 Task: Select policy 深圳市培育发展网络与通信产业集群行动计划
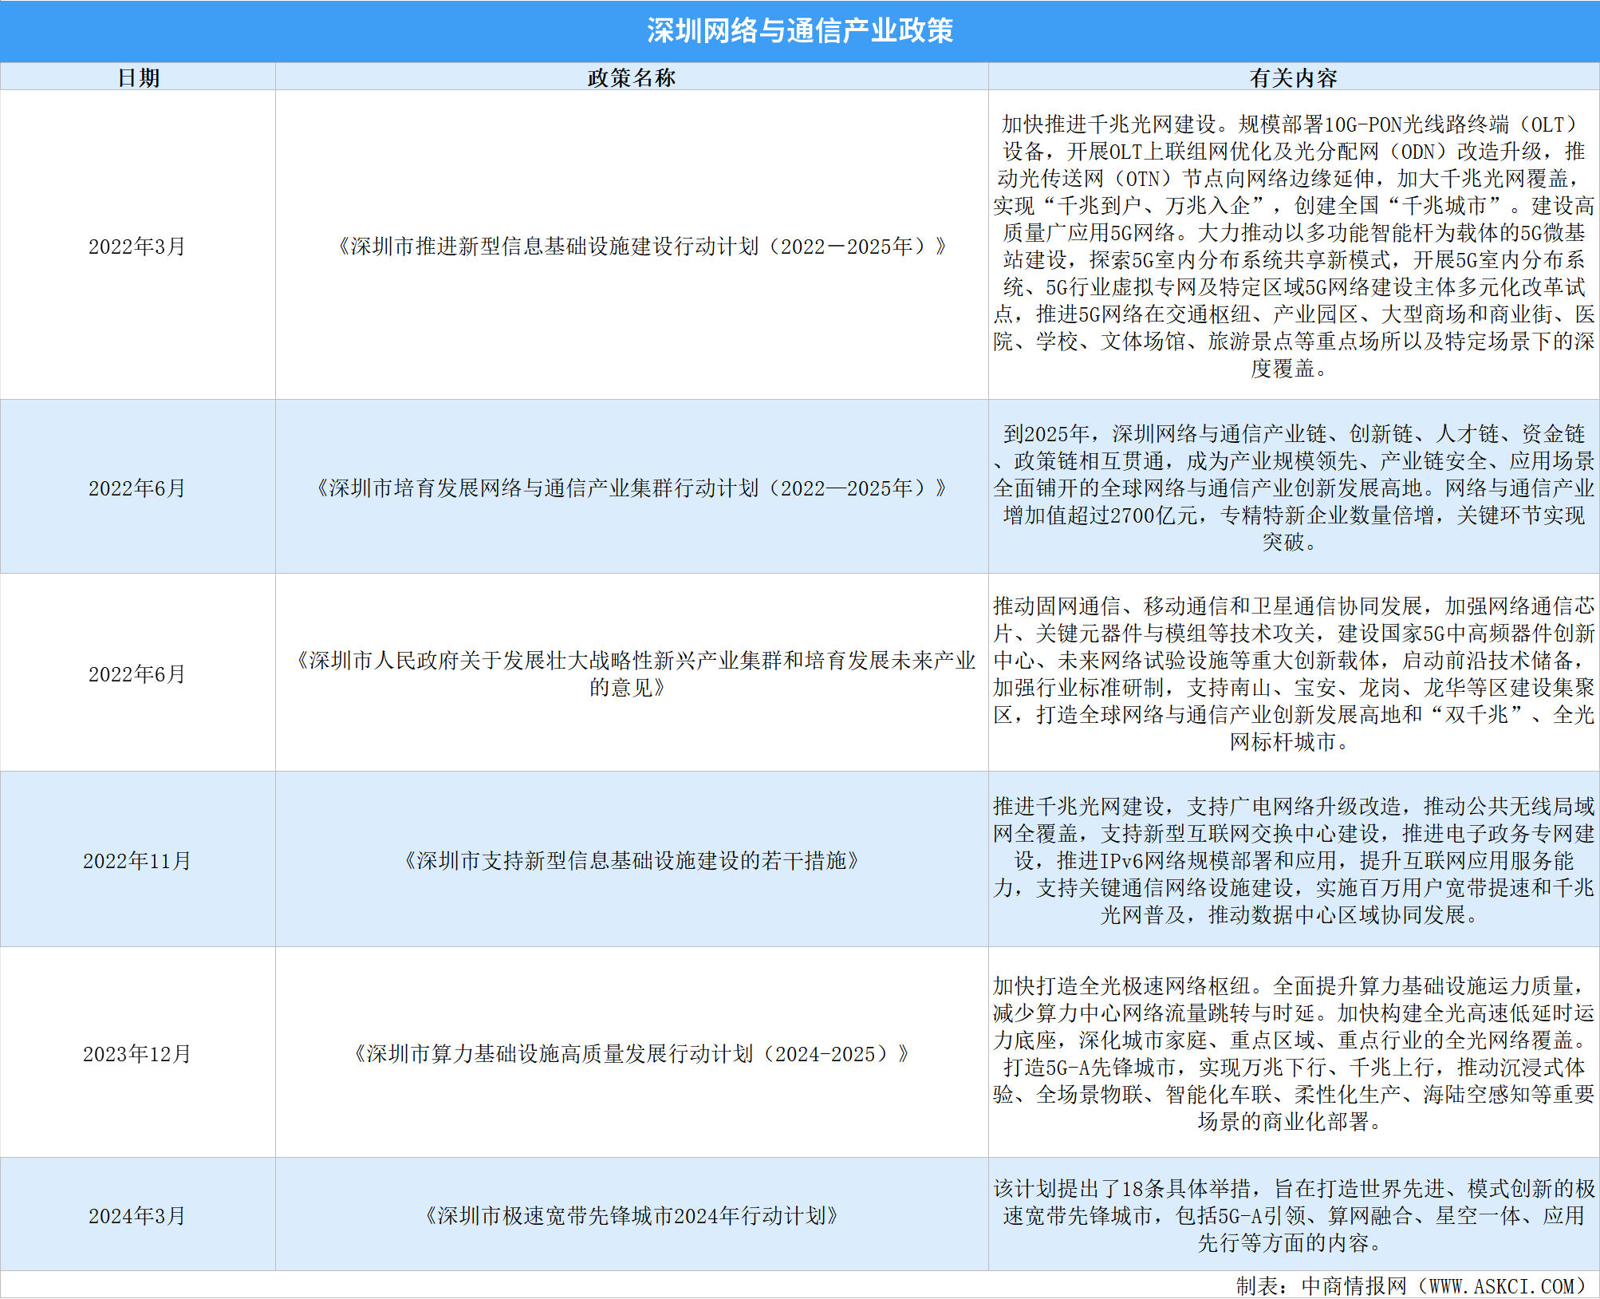pos(631,488)
